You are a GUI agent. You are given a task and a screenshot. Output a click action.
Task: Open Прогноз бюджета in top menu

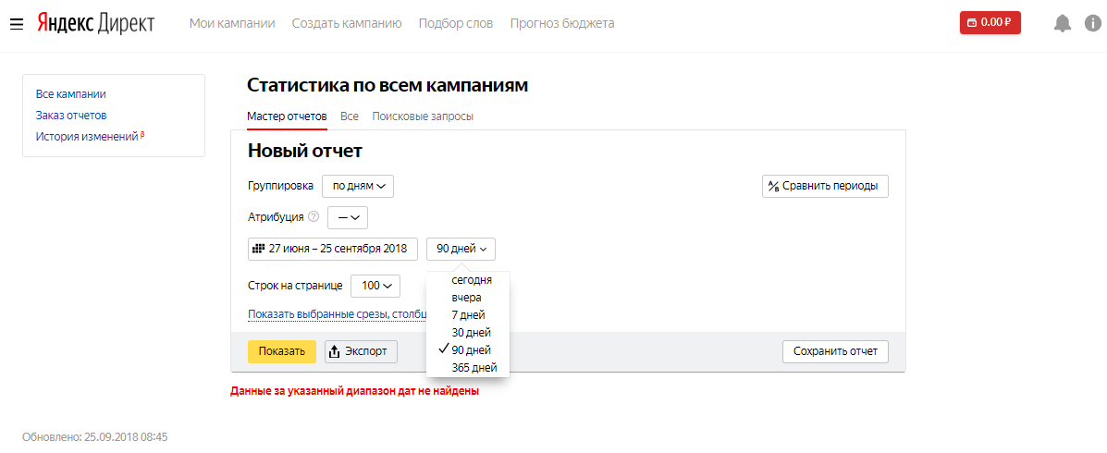pos(562,23)
